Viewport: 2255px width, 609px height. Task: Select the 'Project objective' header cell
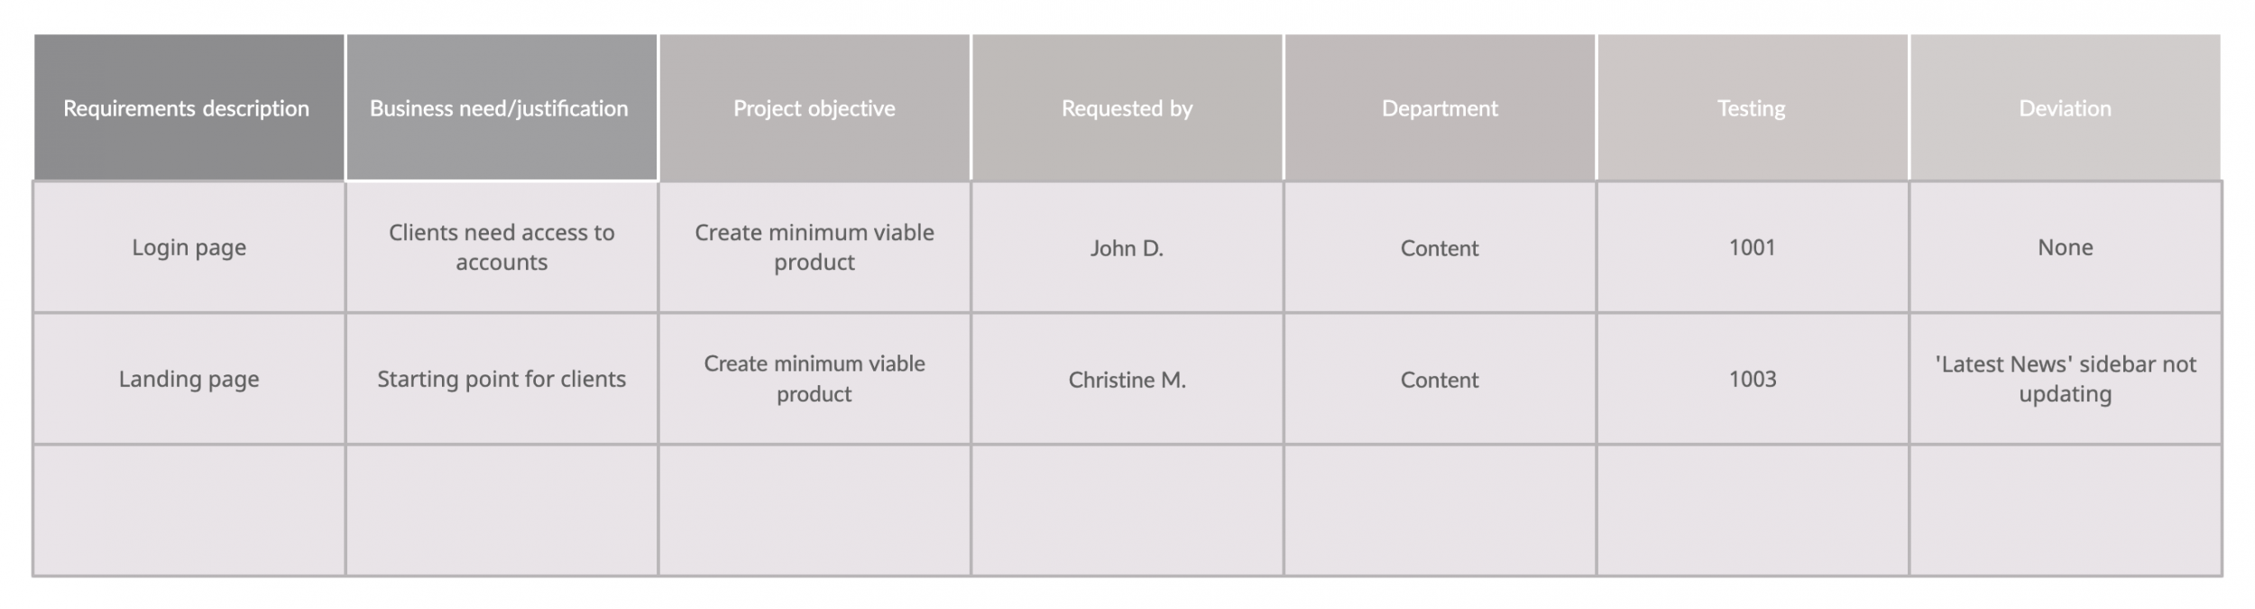(815, 107)
